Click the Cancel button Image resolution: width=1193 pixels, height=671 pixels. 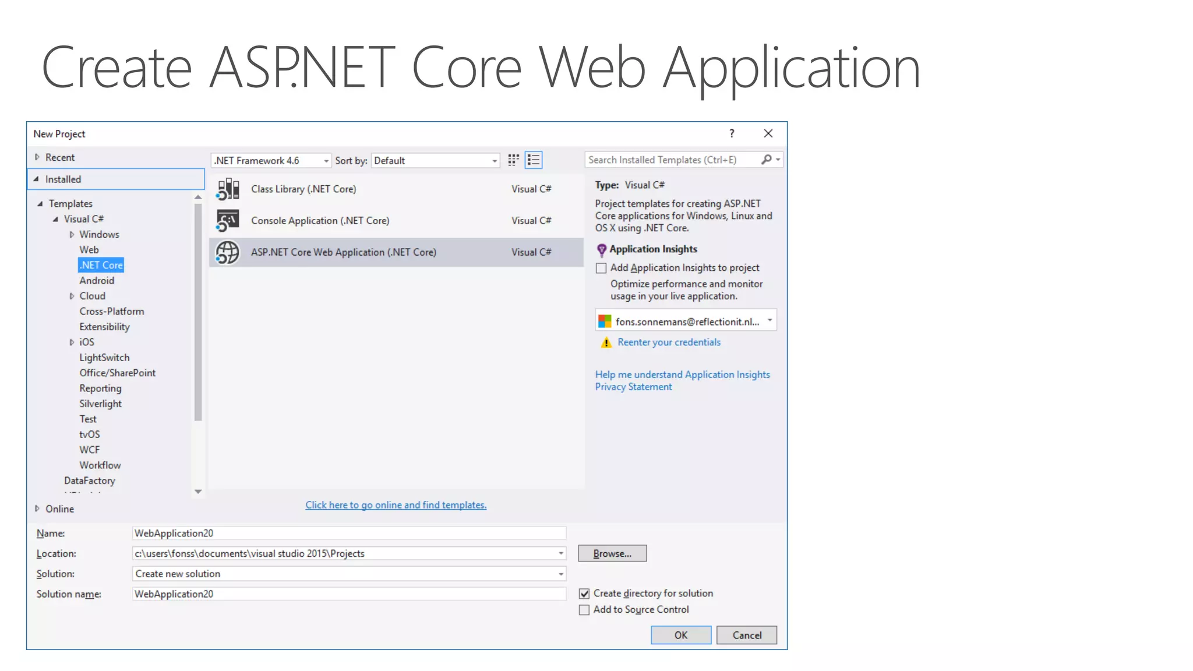747,635
